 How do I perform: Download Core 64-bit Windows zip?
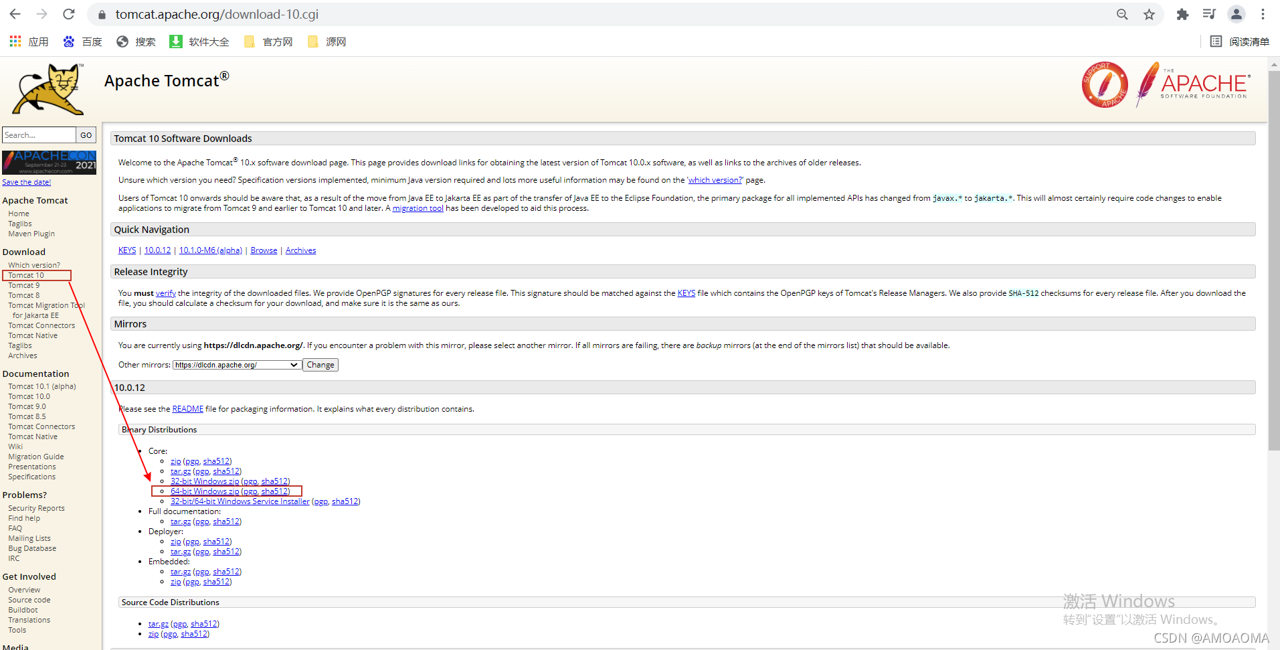pyautogui.click(x=205, y=491)
